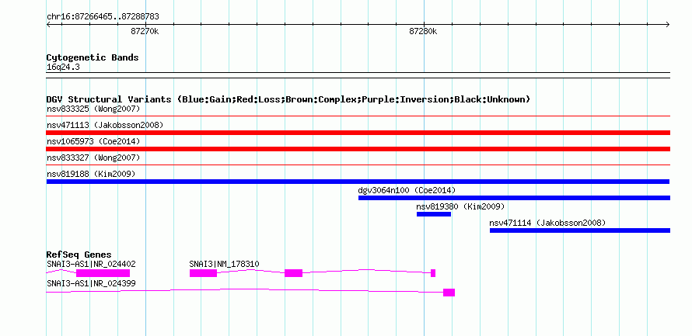Click the RefSeq Genes track title
The height and width of the screenshot is (336, 692).
coord(79,255)
